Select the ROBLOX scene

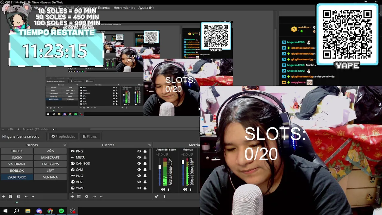click(x=17, y=171)
